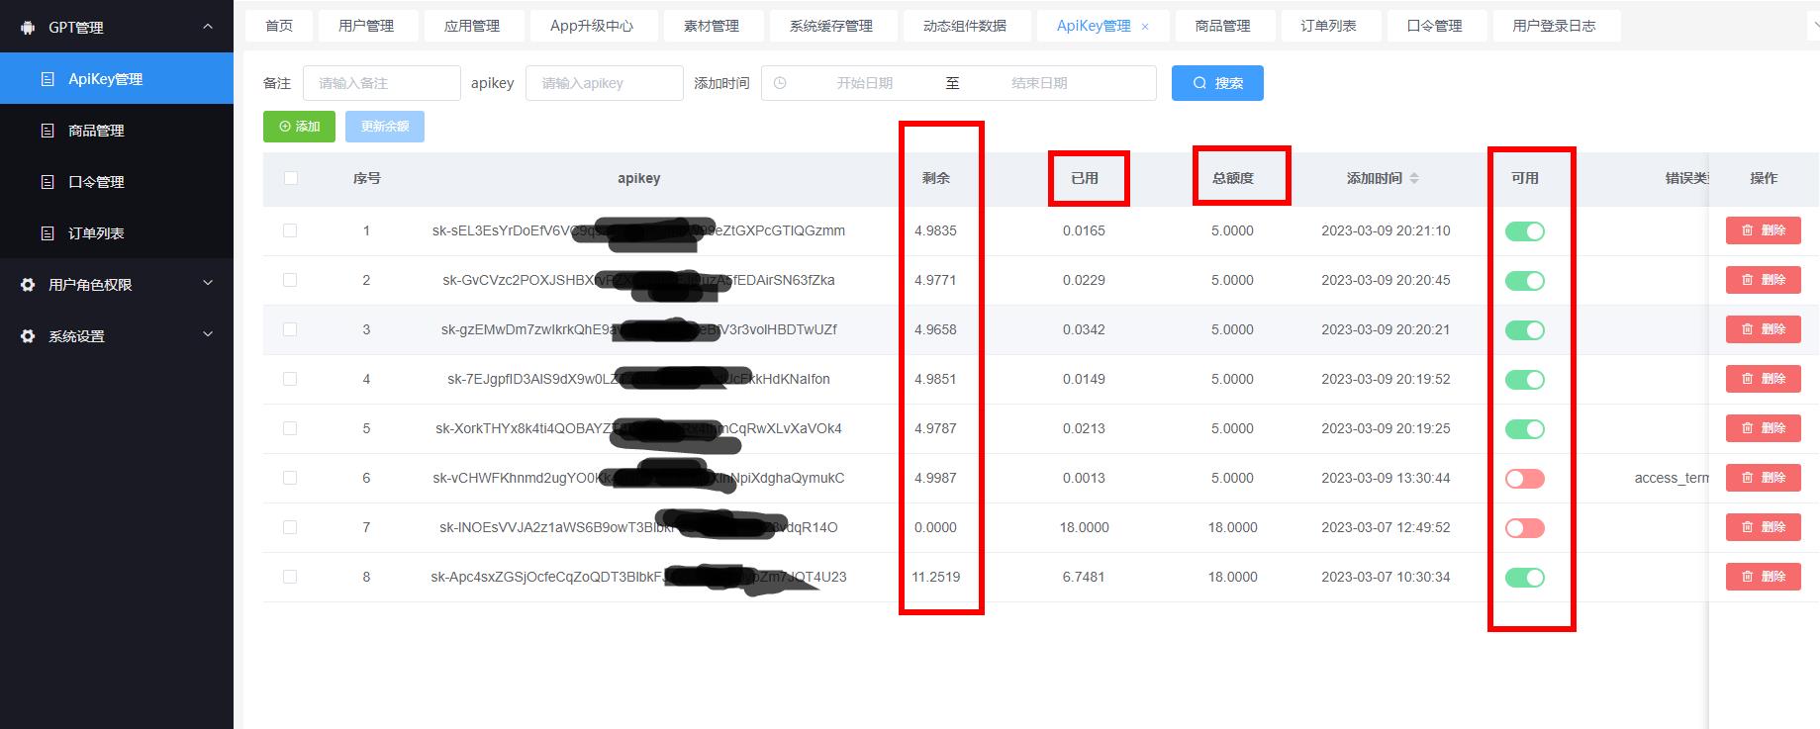Screen dimensions: 1820x729
Task: Switch to the 用户管理 tab
Action: point(366,26)
